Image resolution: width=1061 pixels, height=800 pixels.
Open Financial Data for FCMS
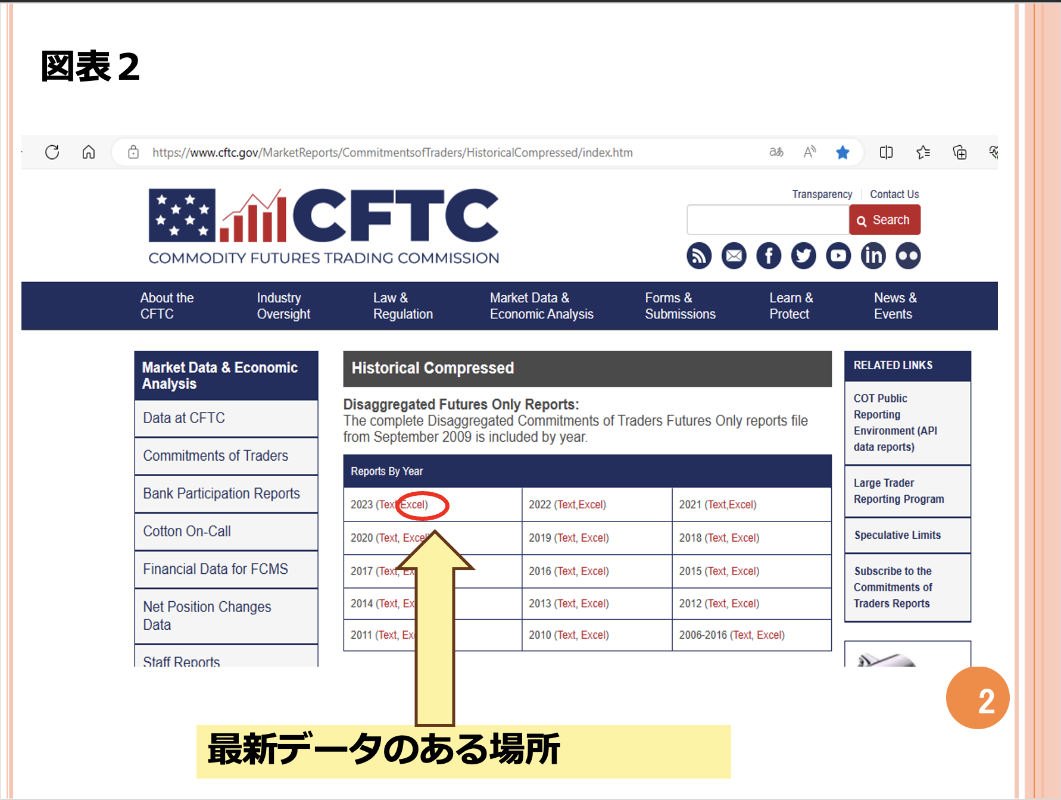click(226, 570)
